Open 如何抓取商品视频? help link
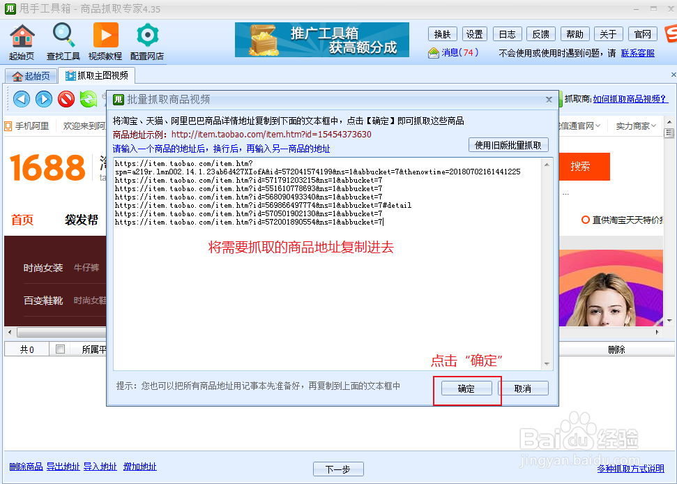This screenshot has height=484, width=677. 630,99
